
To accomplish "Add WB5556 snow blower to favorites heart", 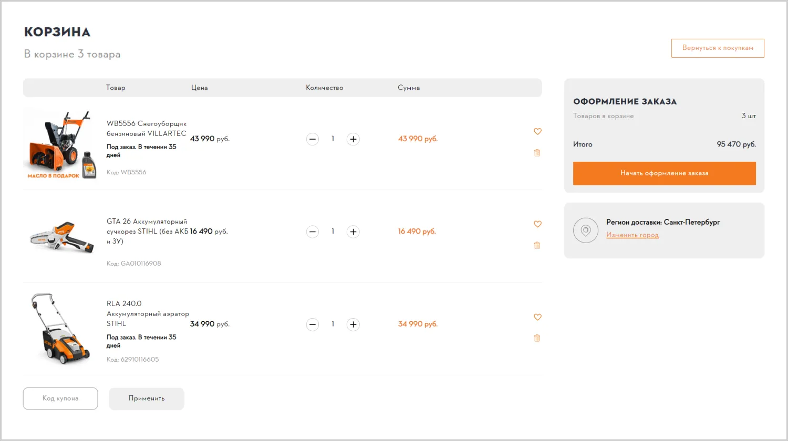I will click(x=537, y=131).
